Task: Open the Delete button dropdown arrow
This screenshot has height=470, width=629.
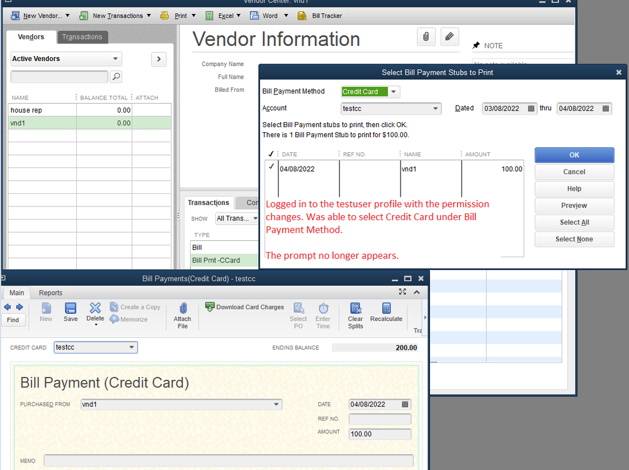Action: tap(96, 325)
